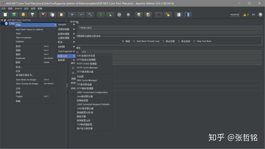Click the remote engines icon at toolbar end
Screen dimensions: 265x149
pos(260,15)
